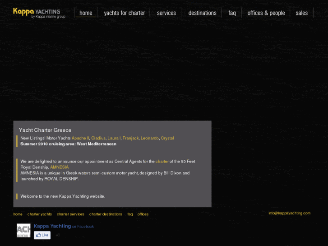The height and width of the screenshot is (246, 328).
Task: Click footer charter services link
Action: (70, 214)
